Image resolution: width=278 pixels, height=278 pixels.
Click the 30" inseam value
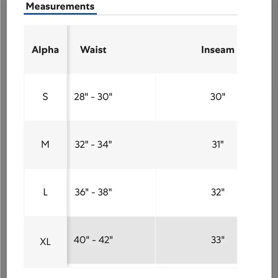[218, 97]
